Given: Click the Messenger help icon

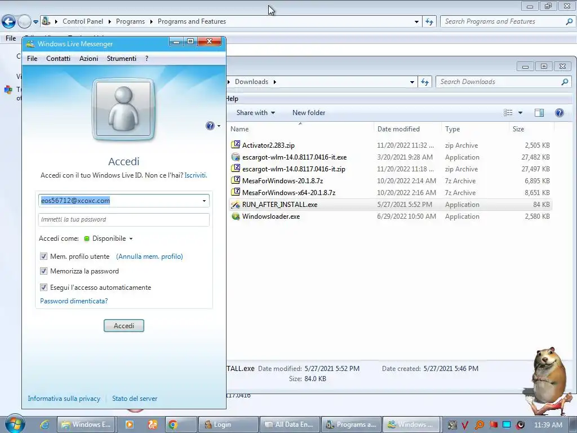Looking at the screenshot, I should 210,126.
